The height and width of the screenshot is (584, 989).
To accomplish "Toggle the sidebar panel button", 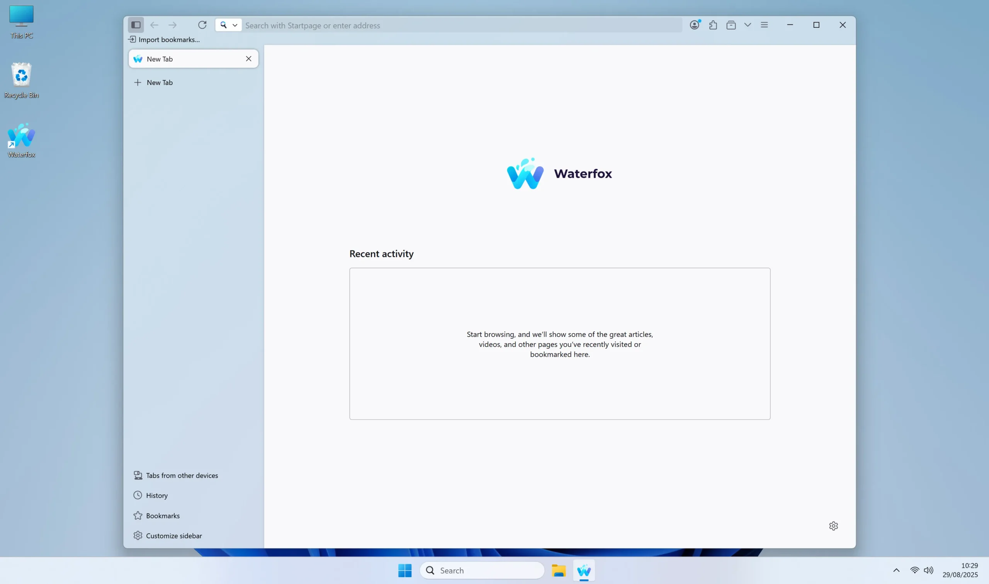I will (x=136, y=25).
